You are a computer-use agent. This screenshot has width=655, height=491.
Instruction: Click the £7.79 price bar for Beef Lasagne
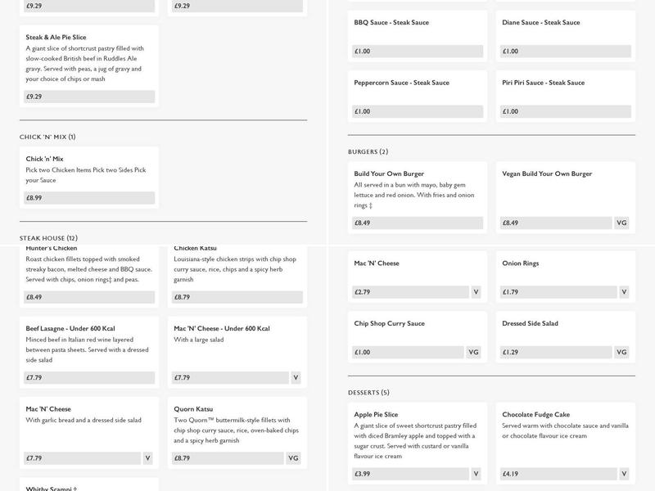coord(89,377)
